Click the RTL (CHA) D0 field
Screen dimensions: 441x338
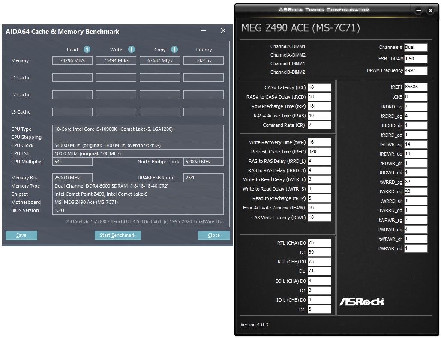(x=320, y=243)
